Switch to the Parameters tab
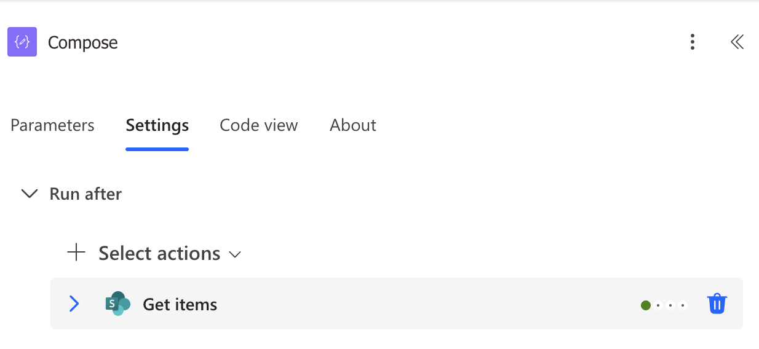 click(52, 125)
